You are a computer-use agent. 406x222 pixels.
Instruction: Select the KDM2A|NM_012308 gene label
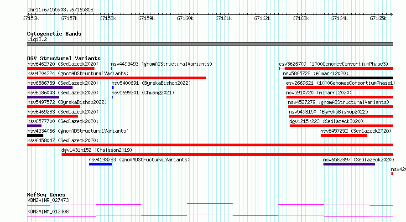tap(48, 212)
